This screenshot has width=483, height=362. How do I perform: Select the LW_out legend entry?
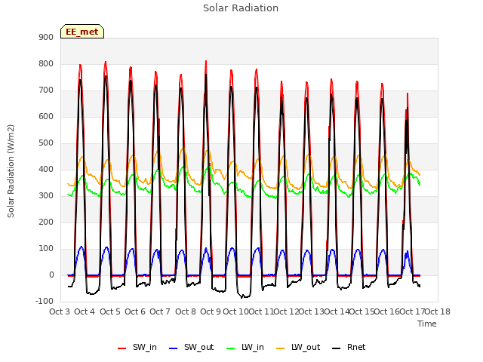(298, 347)
